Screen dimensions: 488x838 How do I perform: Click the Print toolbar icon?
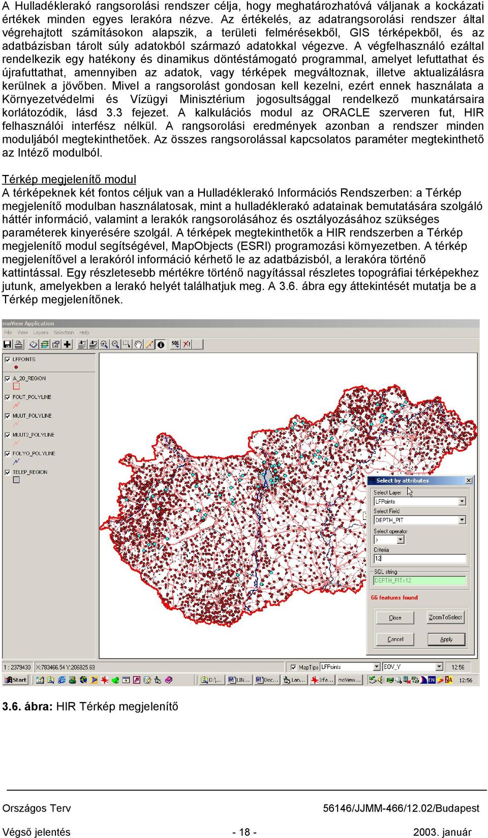(18, 344)
